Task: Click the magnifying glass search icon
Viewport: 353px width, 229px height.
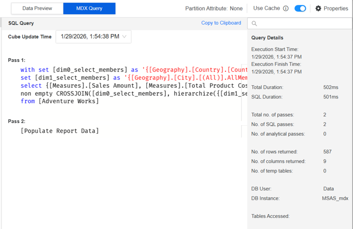Action: coord(255,24)
